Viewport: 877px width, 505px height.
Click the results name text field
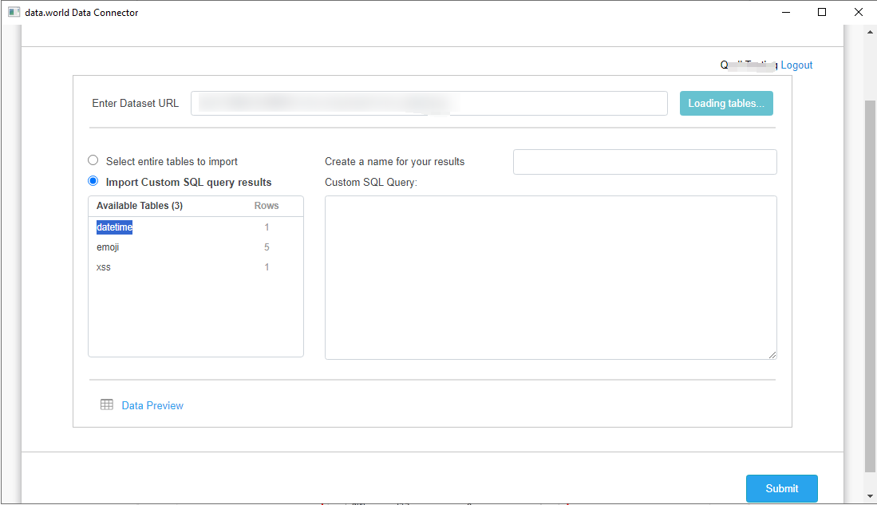coord(644,161)
